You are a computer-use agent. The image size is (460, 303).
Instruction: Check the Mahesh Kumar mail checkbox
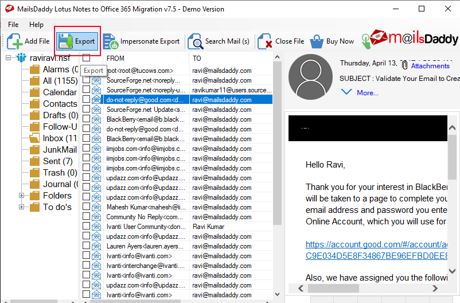pyautogui.click(x=86, y=207)
